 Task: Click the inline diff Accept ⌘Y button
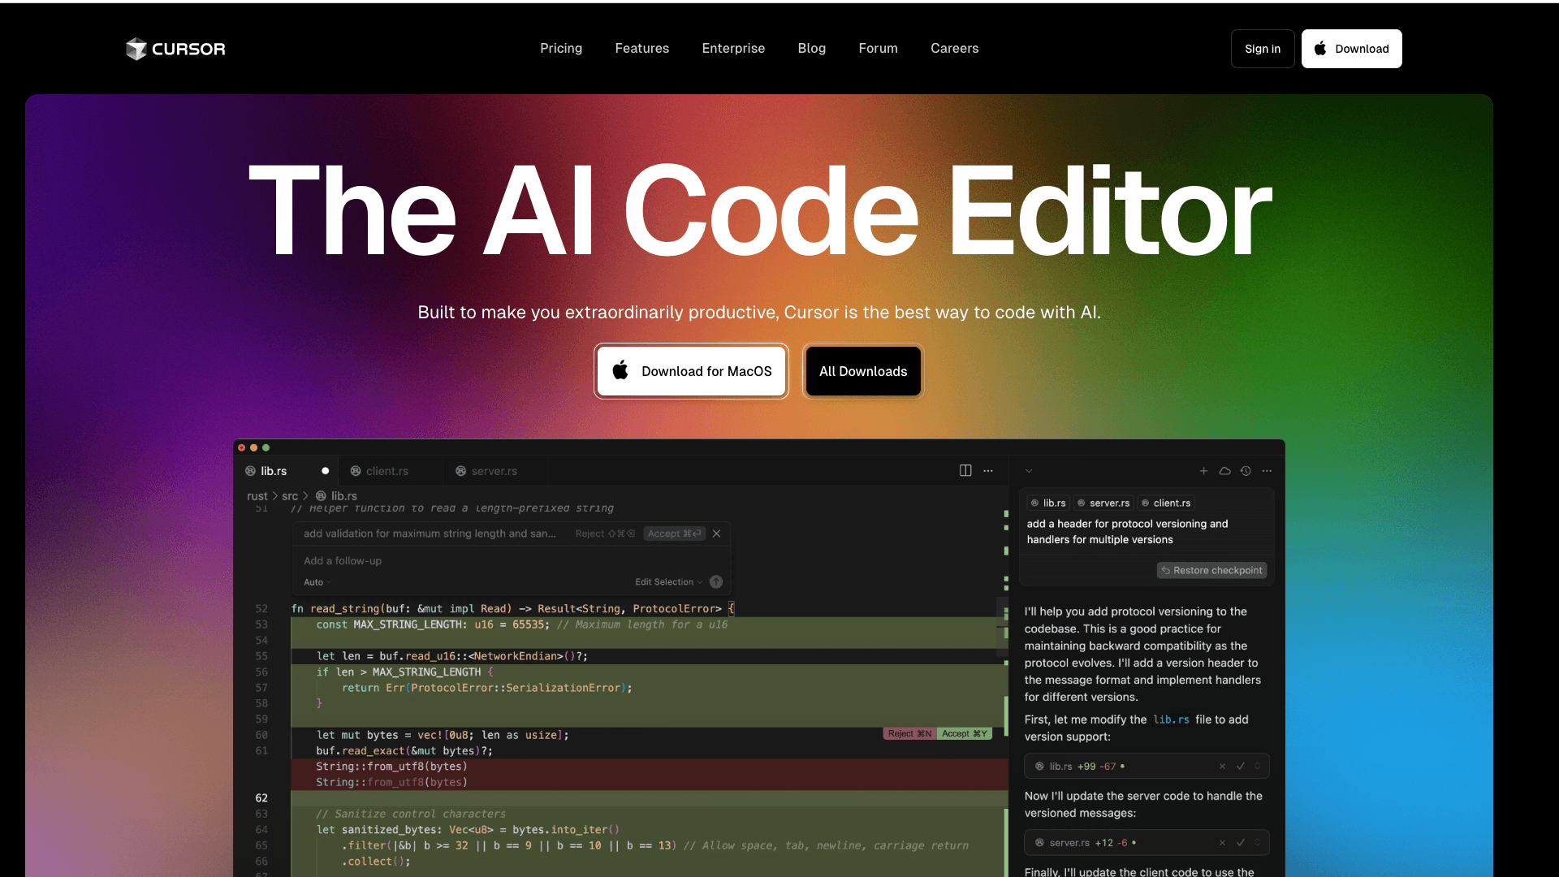[x=965, y=733]
